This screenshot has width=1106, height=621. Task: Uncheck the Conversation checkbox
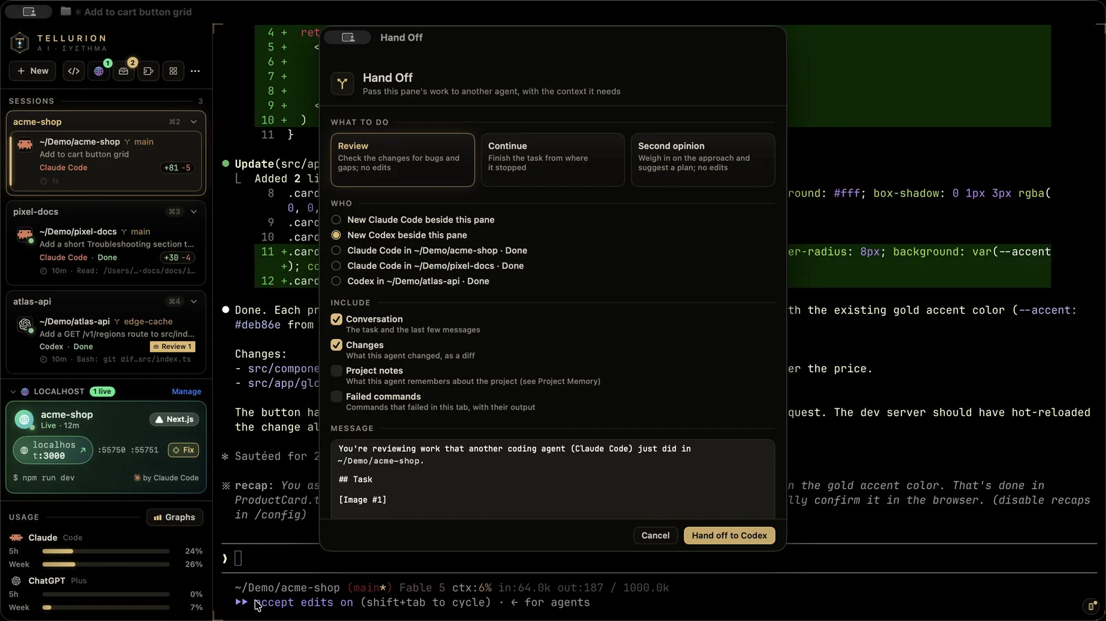coord(337,319)
